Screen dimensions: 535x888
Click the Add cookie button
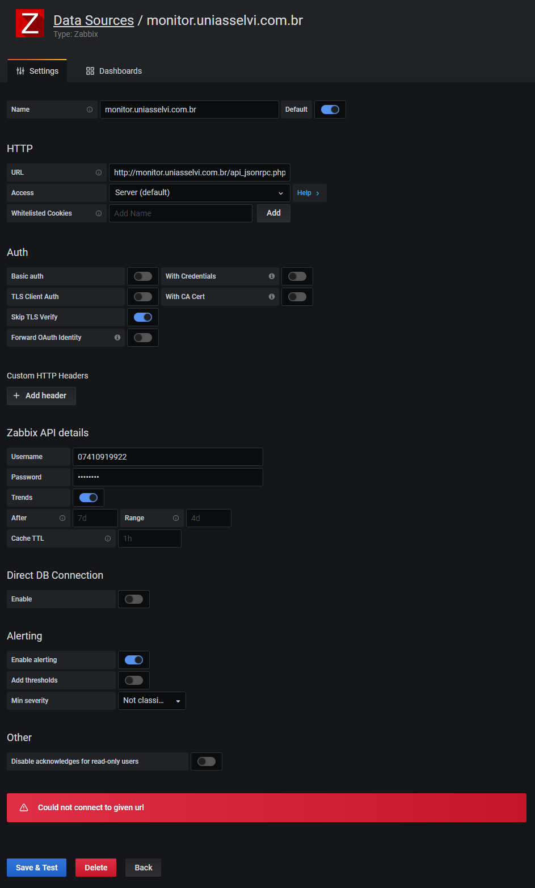coord(274,213)
